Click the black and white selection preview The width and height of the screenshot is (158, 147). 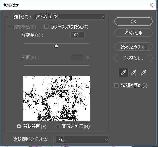coord(56,98)
